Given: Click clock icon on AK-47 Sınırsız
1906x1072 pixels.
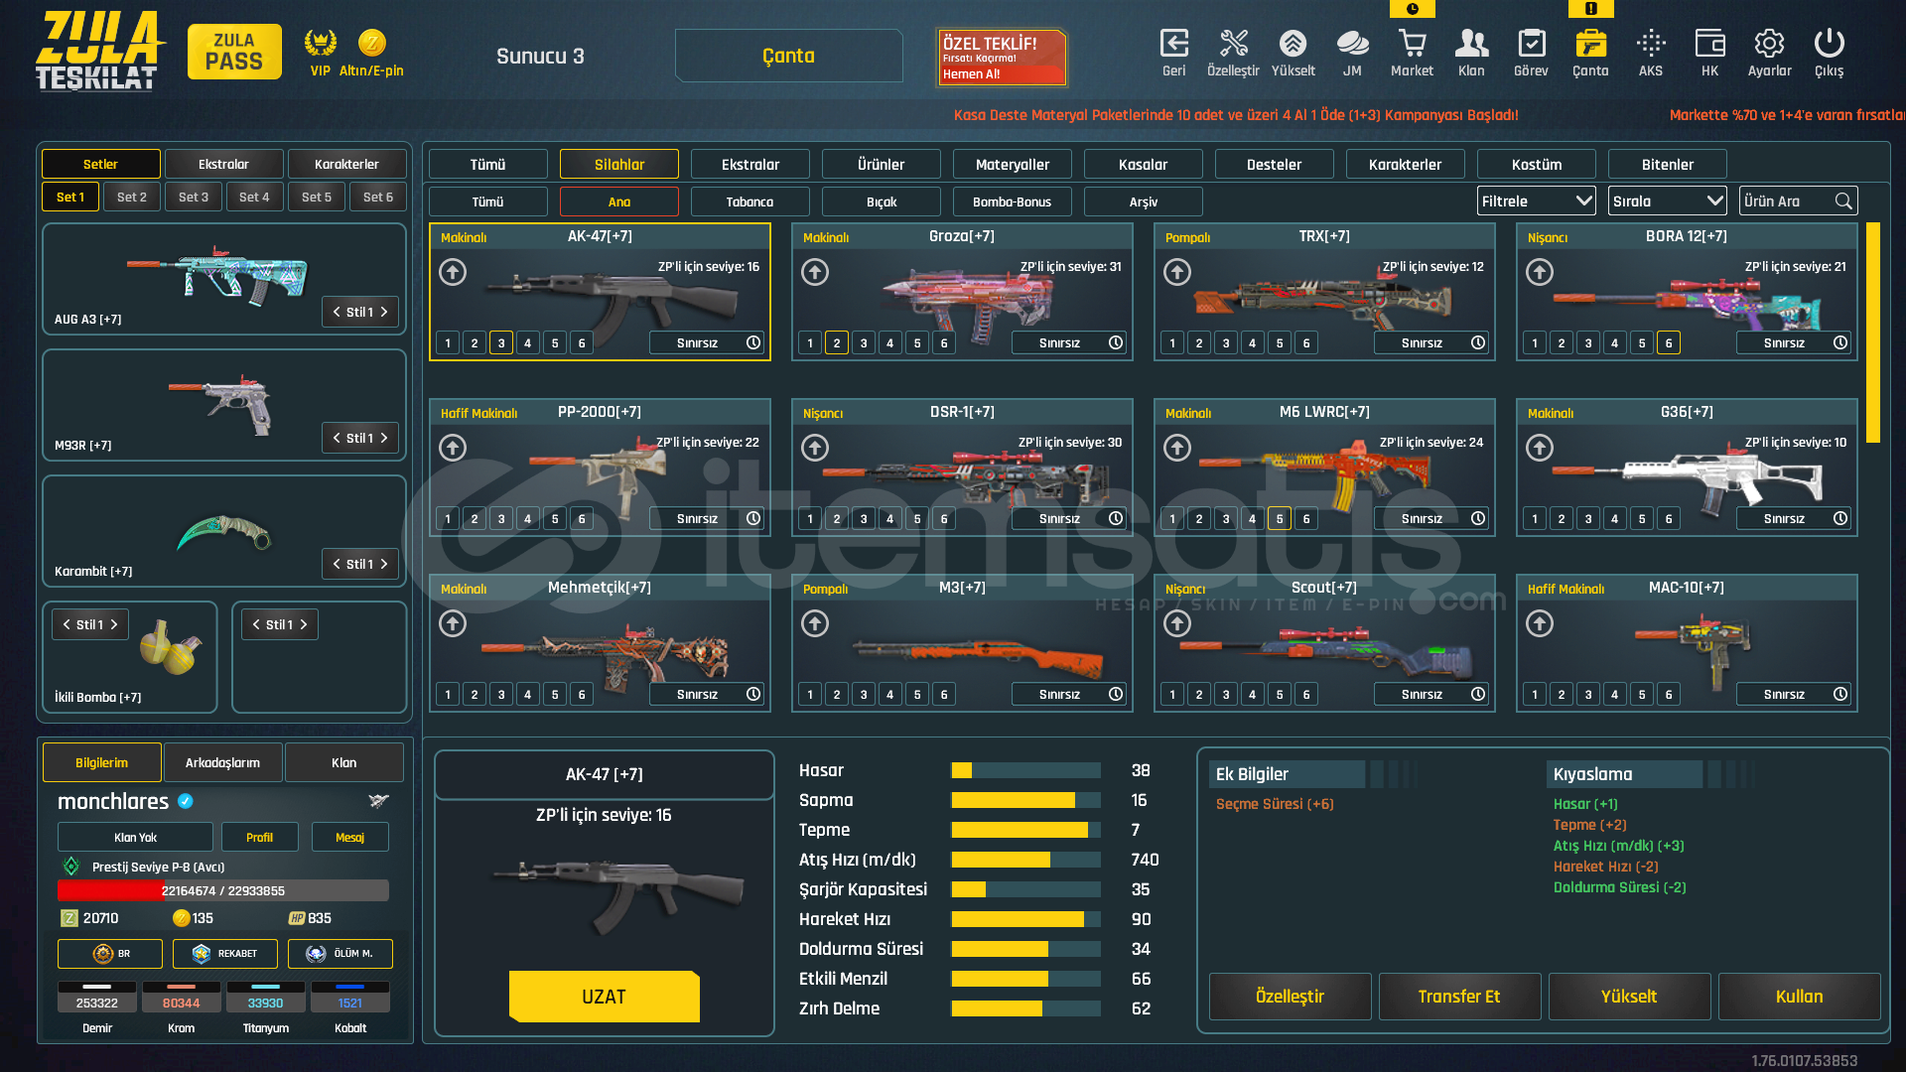Looking at the screenshot, I should pyautogui.click(x=753, y=342).
